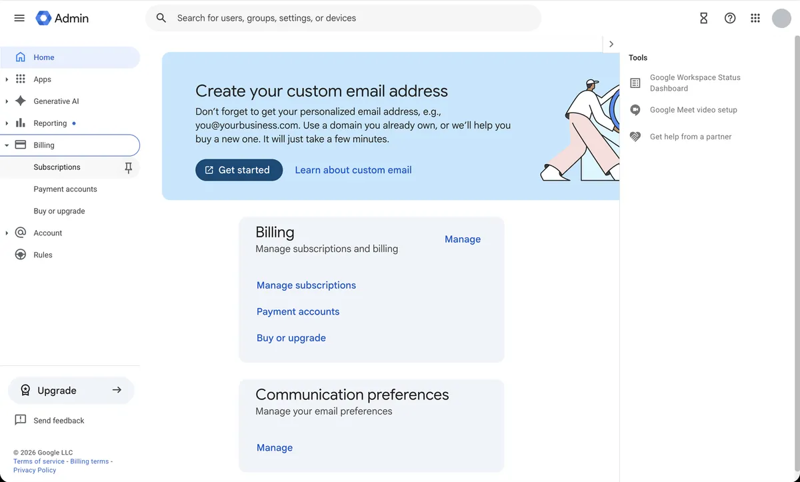Open Google Workspace Status Dashboard link
Image resolution: width=800 pixels, height=482 pixels.
coord(695,83)
